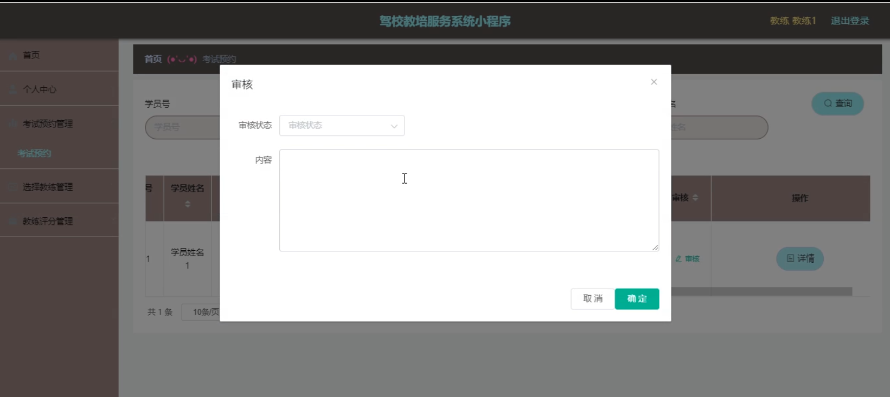Sort by 学员姓名 column arrows
The width and height of the screenshot is (890, 397).
click(188, 204)
